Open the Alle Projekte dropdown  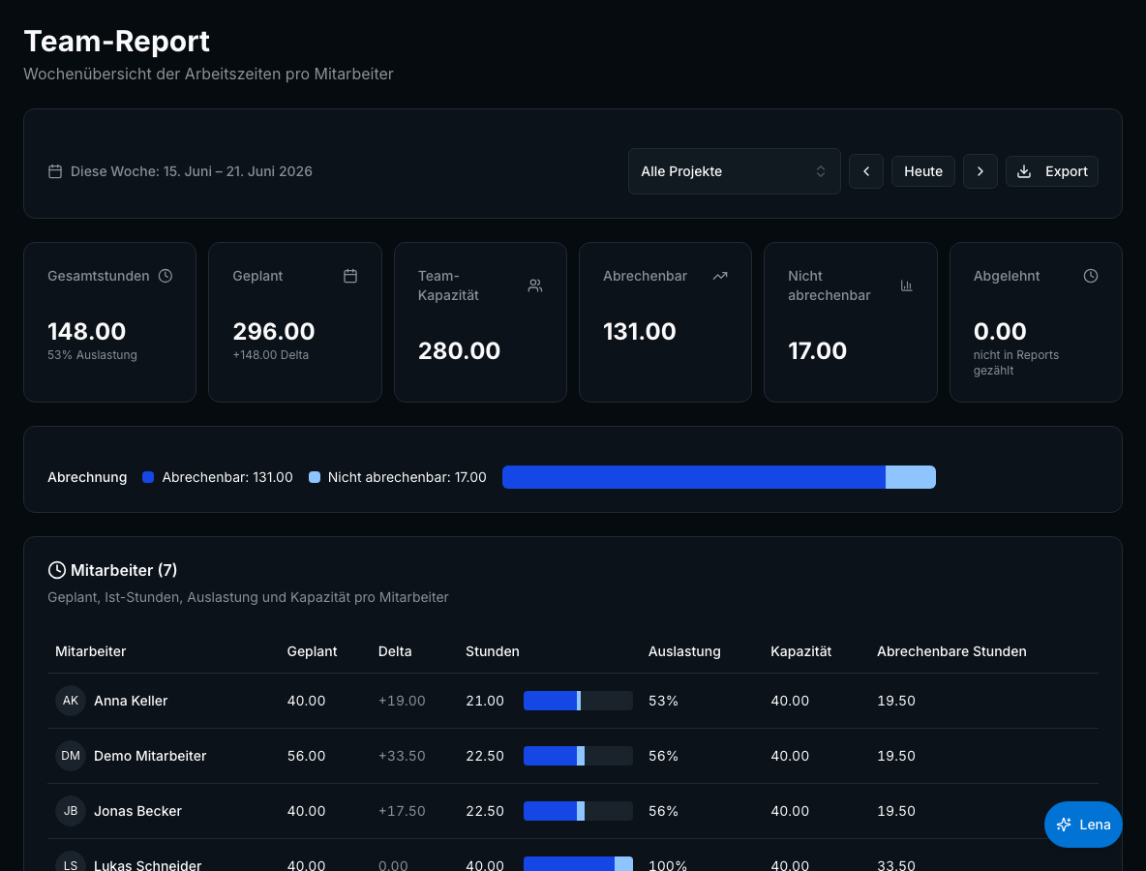(734, 171)
